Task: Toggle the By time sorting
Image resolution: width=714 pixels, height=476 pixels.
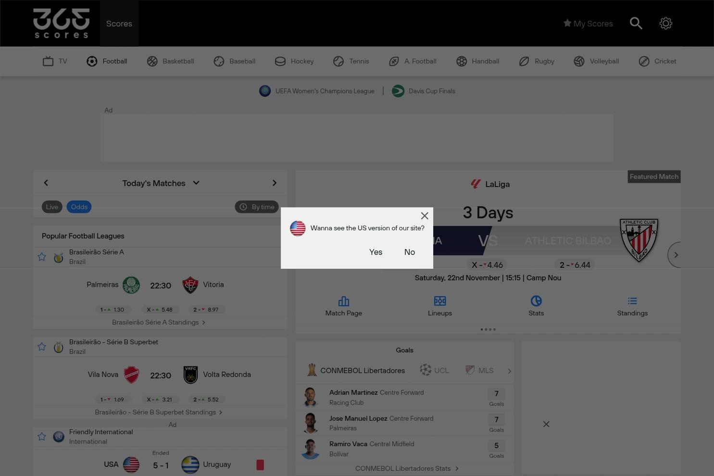Action: [x=257, y=207]
